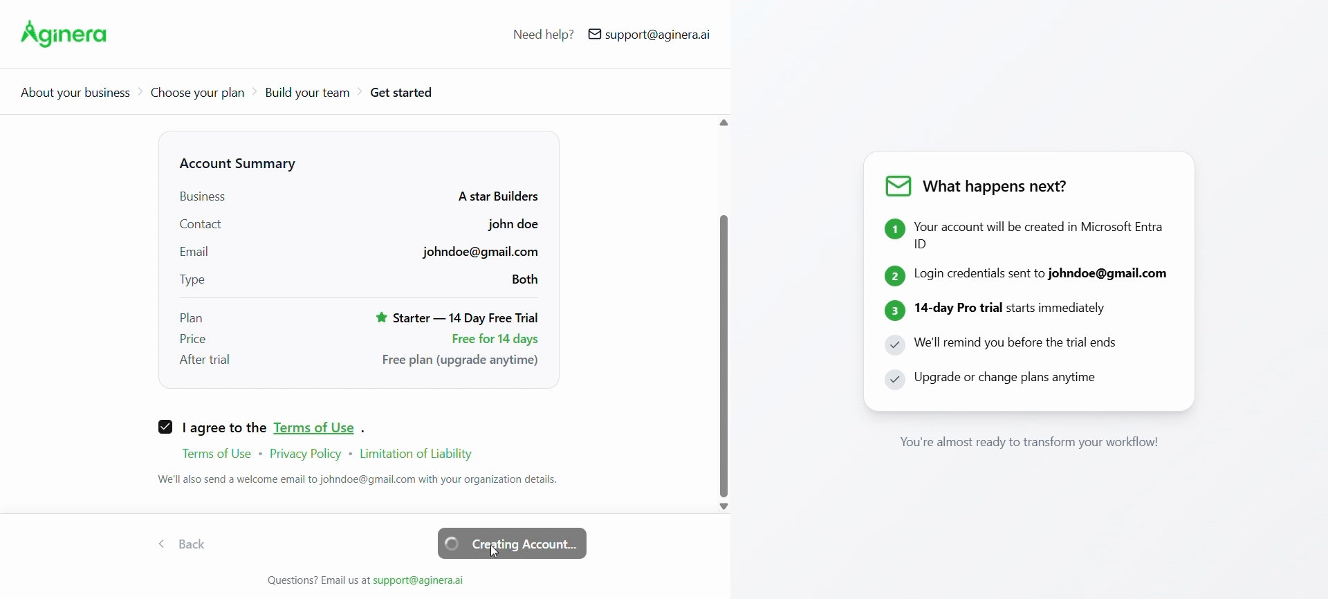Go to About your business step
The image size is (1328, 599).
75,93
